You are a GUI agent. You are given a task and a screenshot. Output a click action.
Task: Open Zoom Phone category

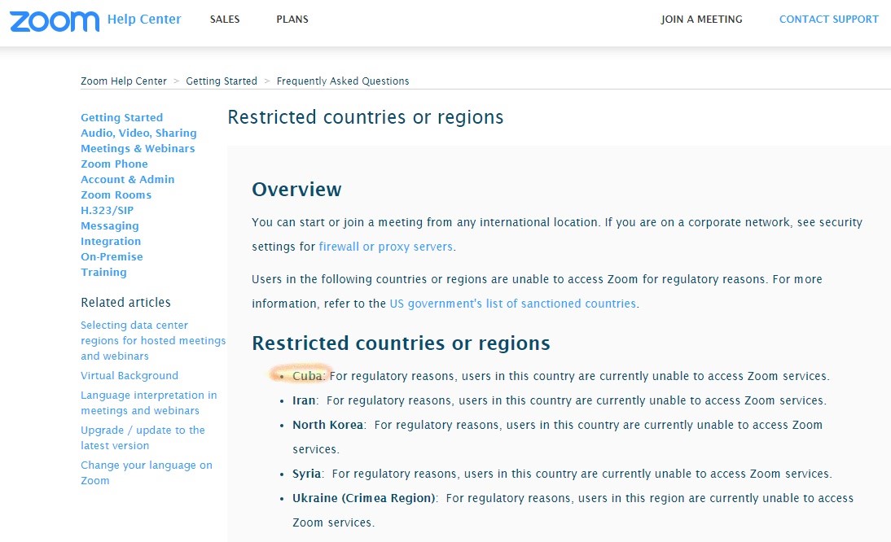pos(114,164)
